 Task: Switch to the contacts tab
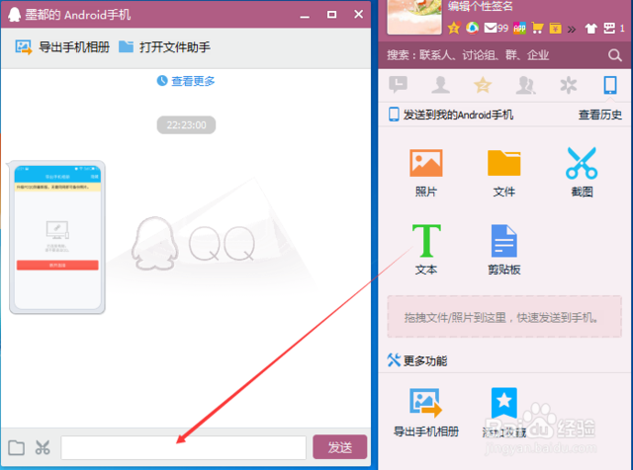pos(440,85)
